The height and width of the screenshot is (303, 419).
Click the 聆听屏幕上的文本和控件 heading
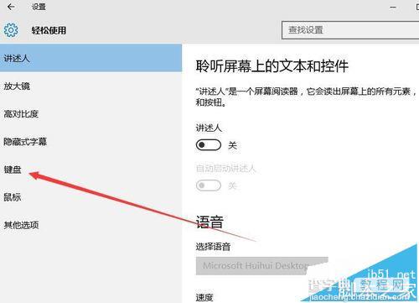coord(272,66)
